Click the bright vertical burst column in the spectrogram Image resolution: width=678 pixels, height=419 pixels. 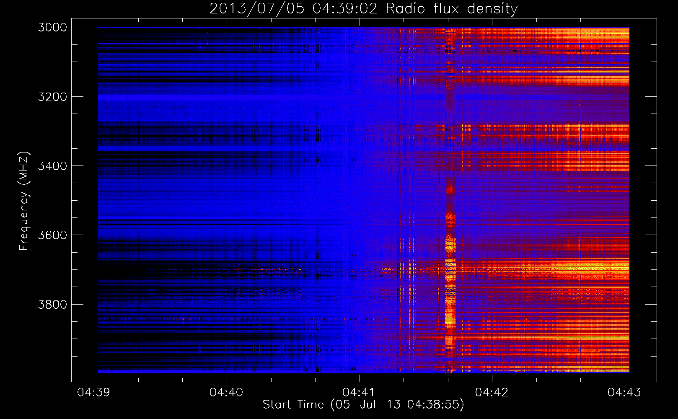coord(450,200)
